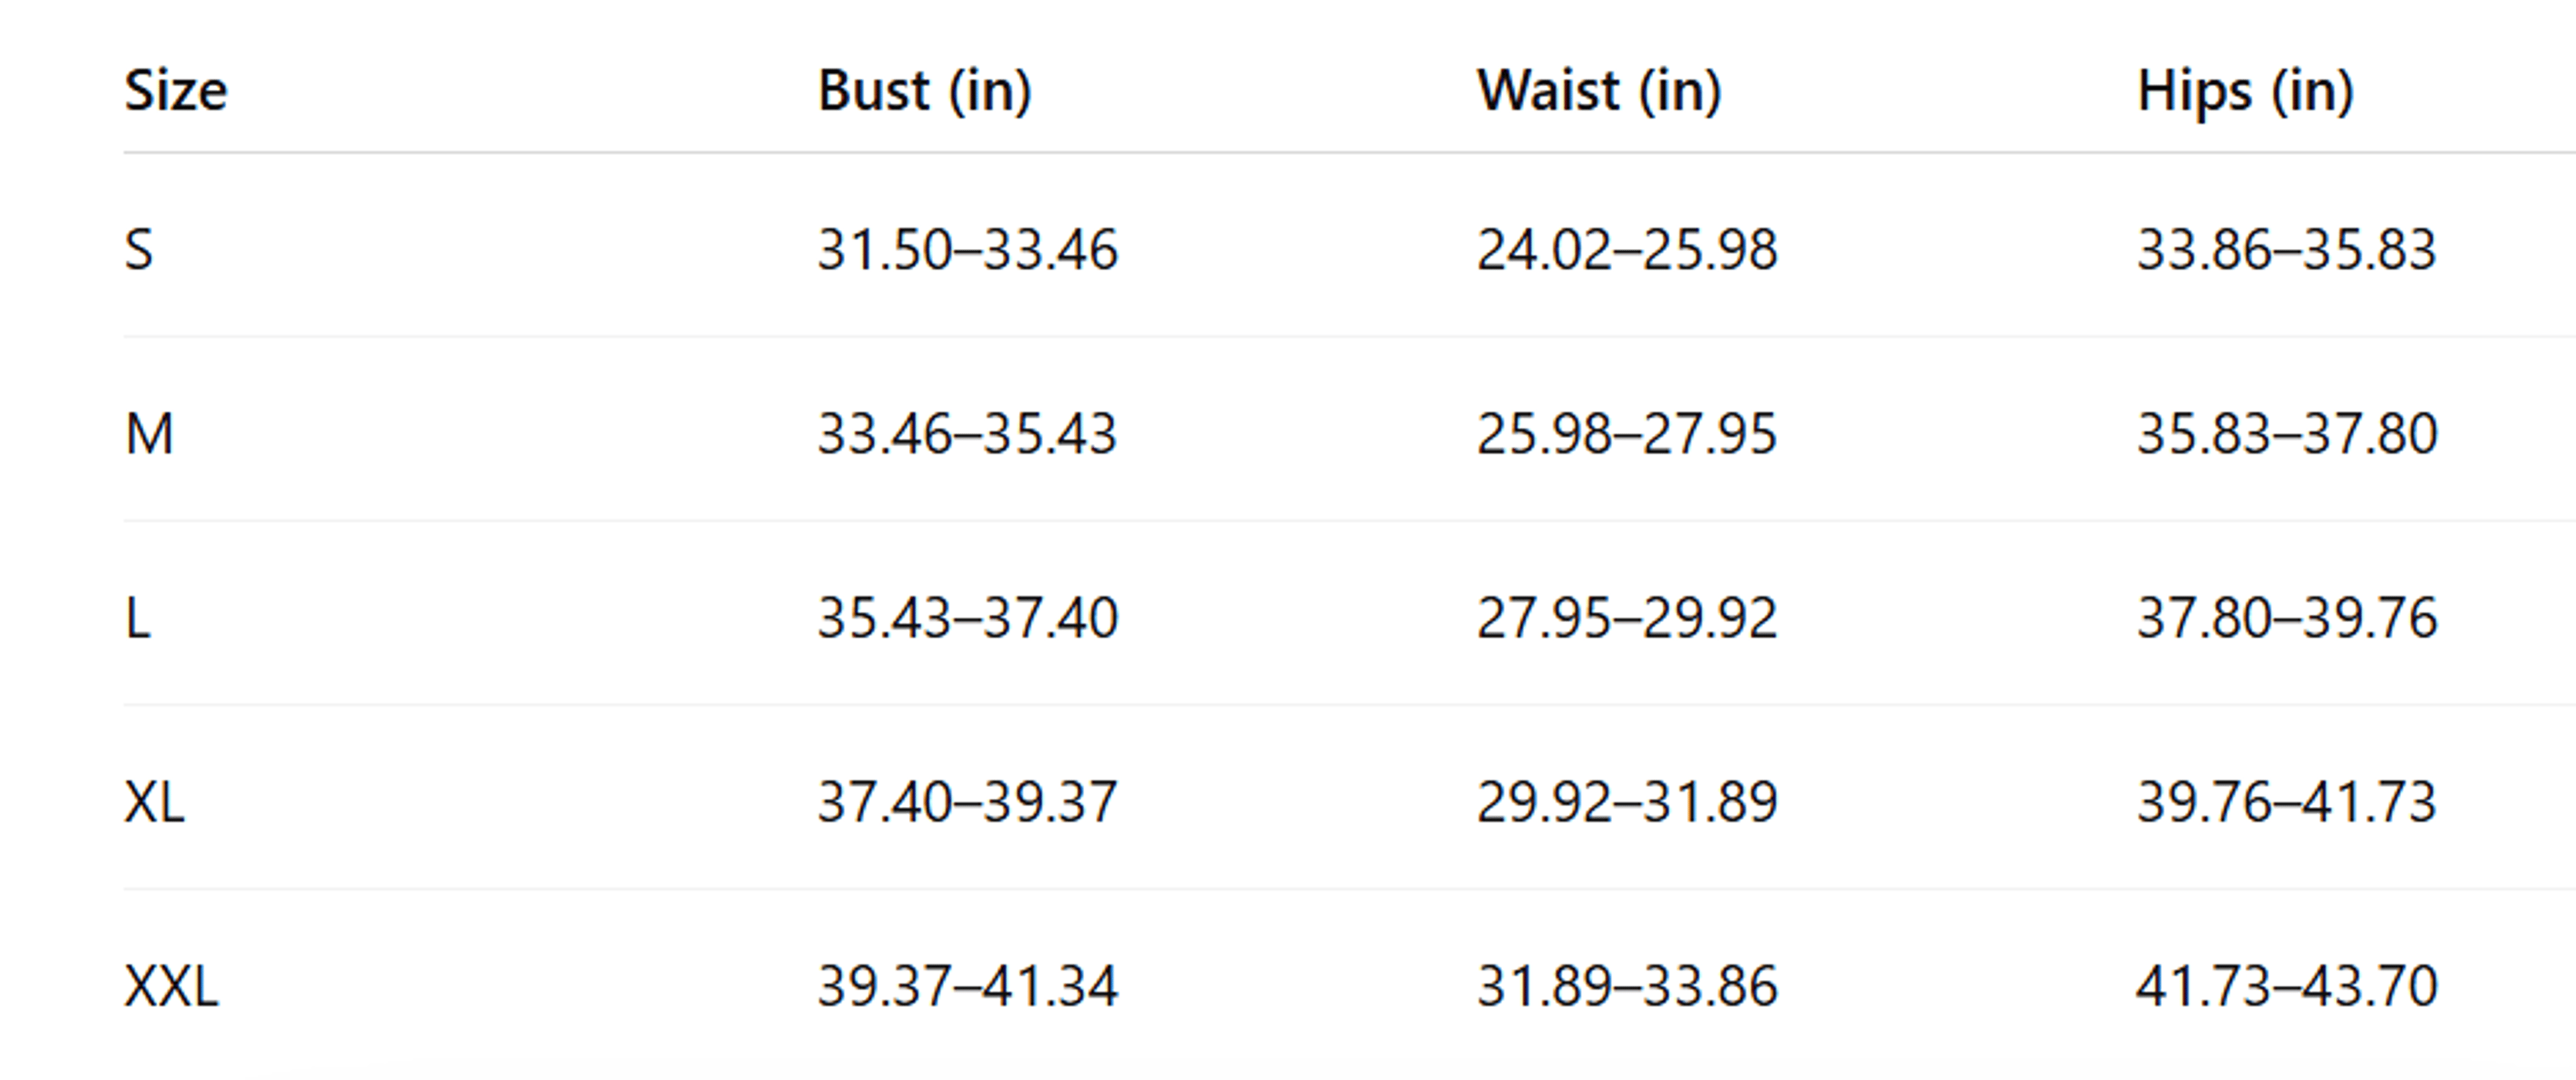This screenshot has height=1080, width=2576.
Task: Select the Bust (in) column header
Action: coord(925,91)
